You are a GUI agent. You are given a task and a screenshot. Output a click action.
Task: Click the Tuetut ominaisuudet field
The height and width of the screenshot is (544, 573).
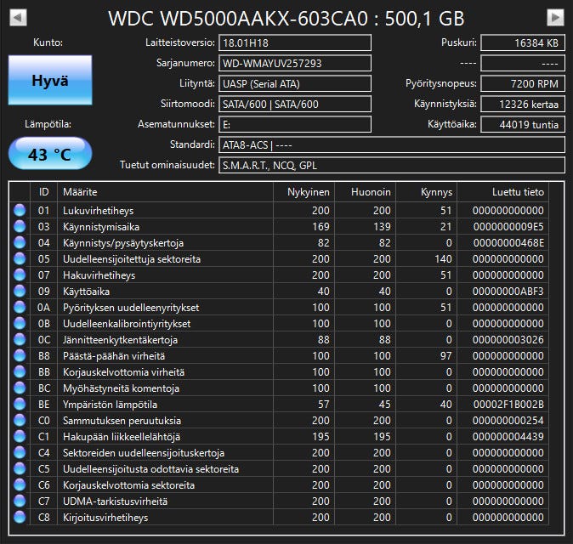click(392, 166)
